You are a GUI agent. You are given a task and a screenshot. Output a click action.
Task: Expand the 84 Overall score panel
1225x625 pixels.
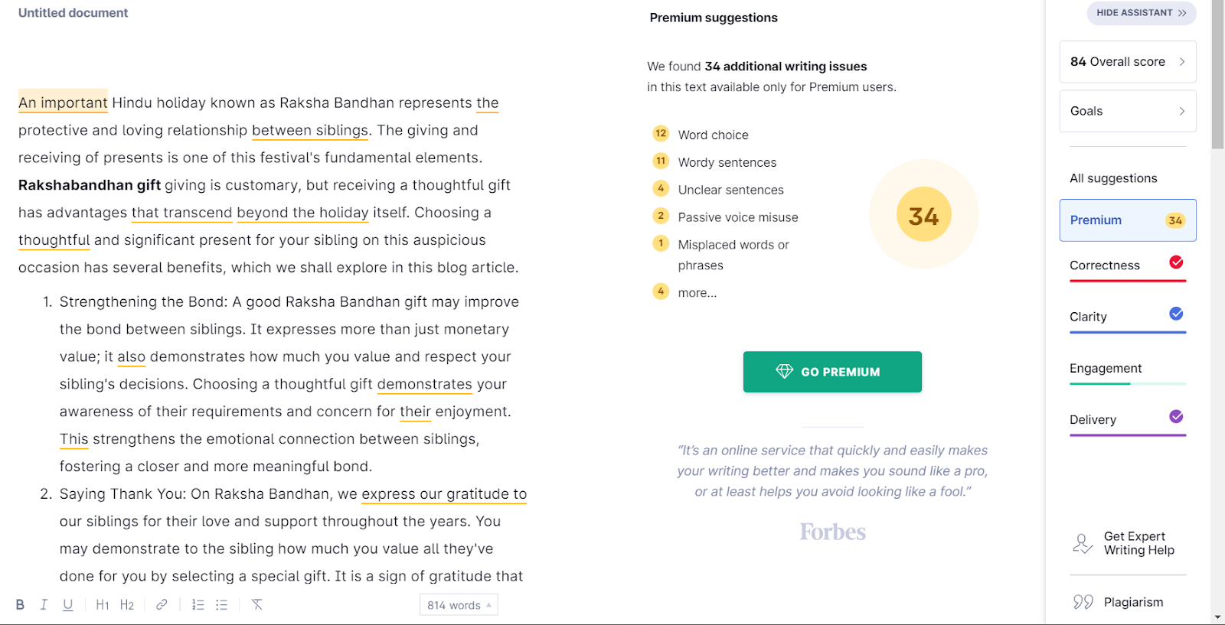[1127, 62]
